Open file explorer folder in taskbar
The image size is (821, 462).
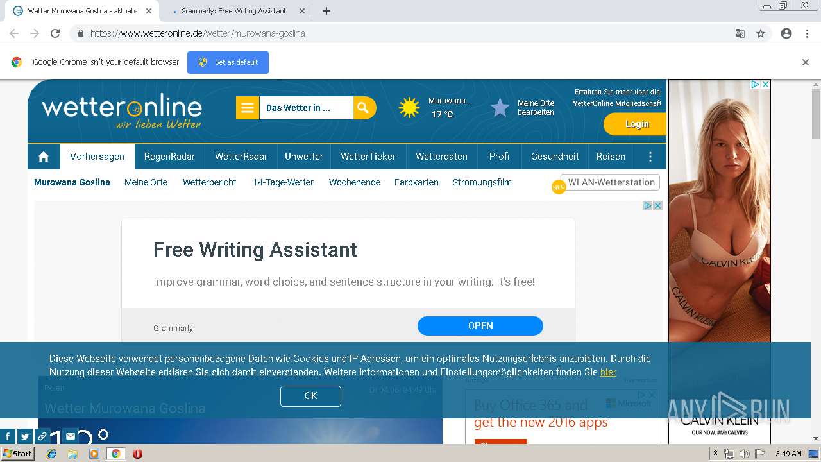tap(72, 454)
